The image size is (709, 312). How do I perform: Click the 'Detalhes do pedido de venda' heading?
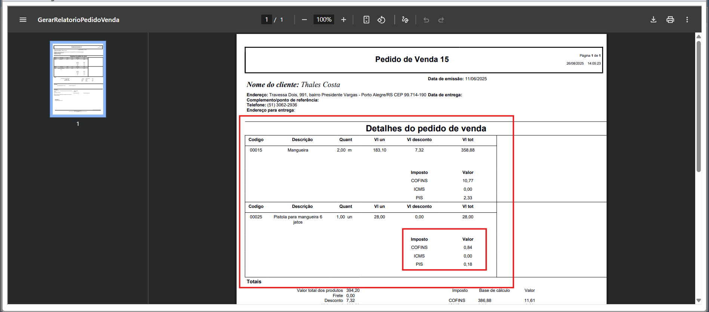pos(426,128)
